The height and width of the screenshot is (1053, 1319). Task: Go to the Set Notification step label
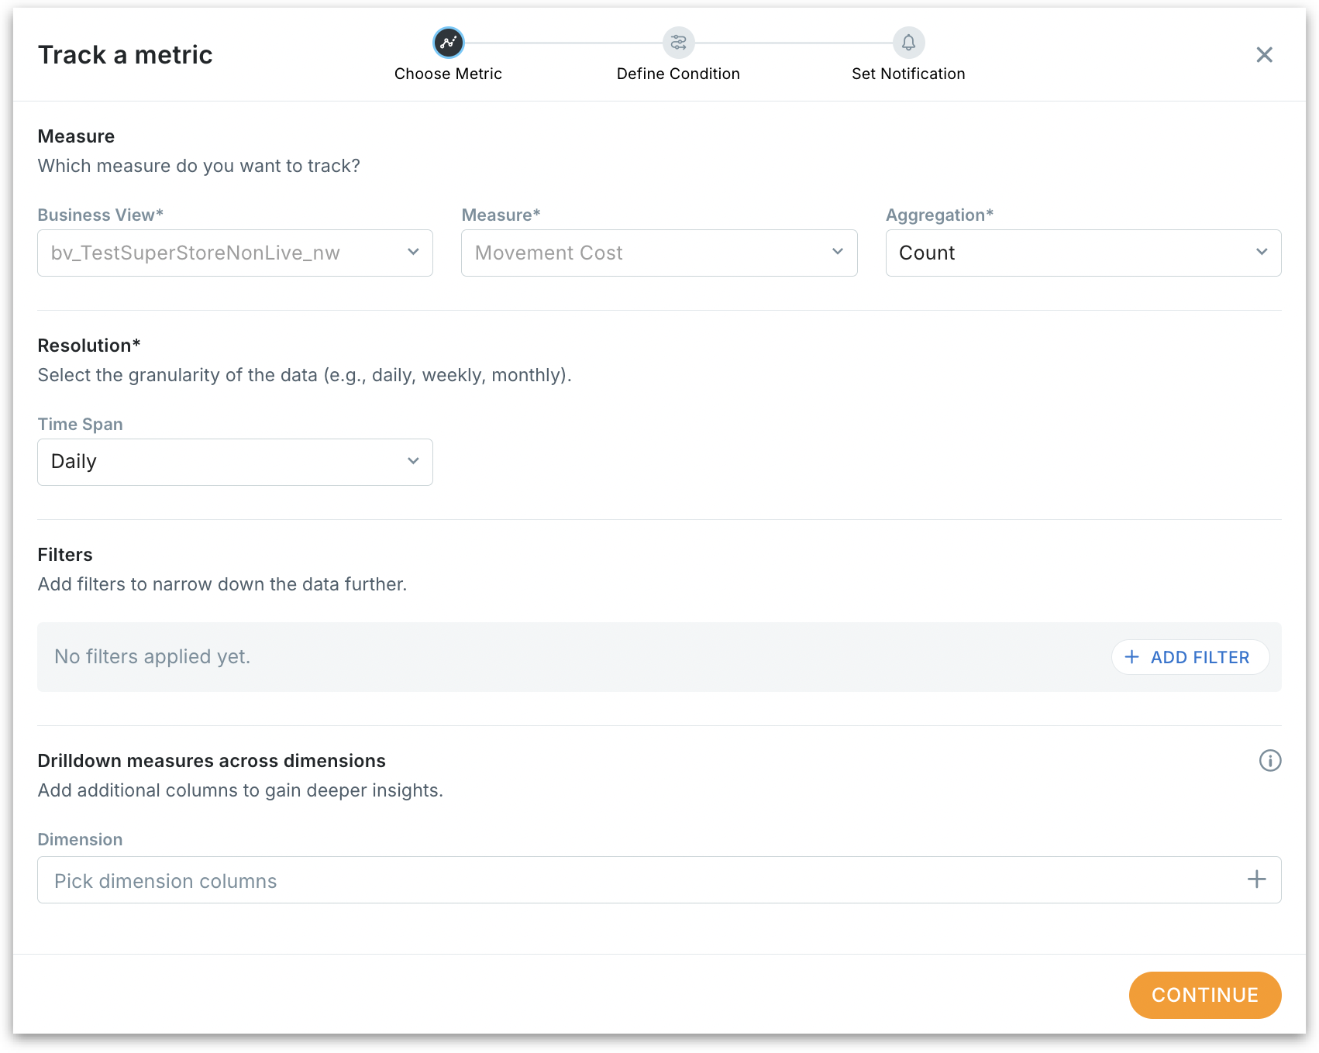tap(908, 74)
